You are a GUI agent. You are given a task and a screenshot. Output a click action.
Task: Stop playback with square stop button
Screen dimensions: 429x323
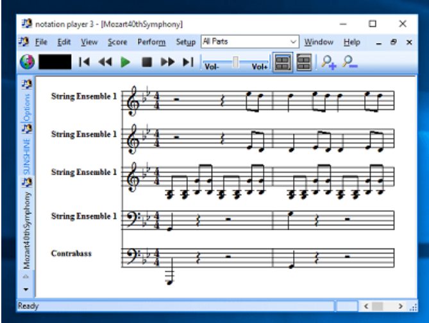tap(147, 62)
